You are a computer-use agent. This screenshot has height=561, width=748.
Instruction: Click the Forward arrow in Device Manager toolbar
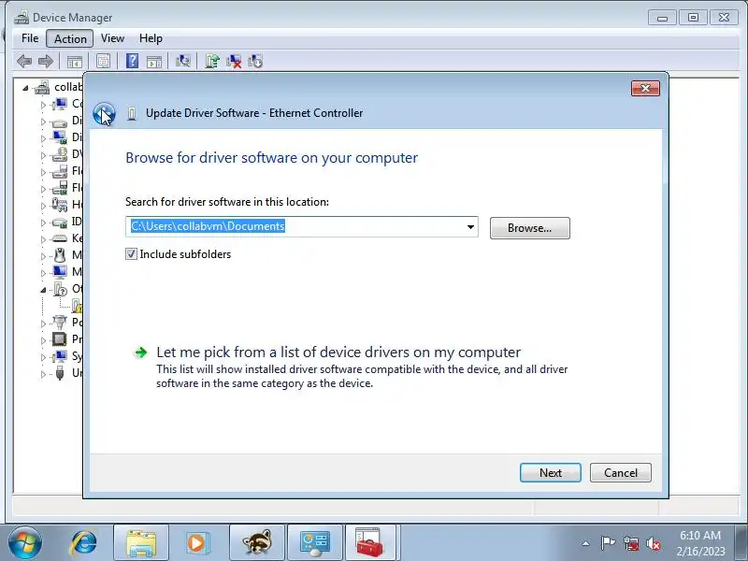(45, 61)
